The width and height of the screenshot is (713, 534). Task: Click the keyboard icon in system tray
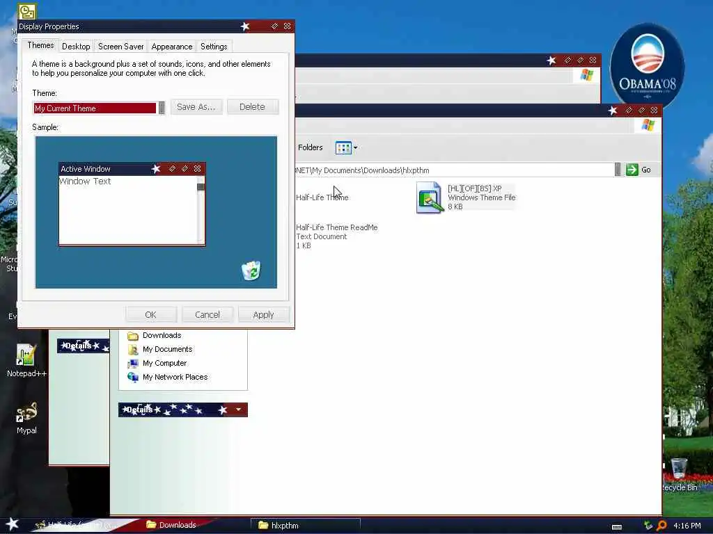tap(617, 526)
